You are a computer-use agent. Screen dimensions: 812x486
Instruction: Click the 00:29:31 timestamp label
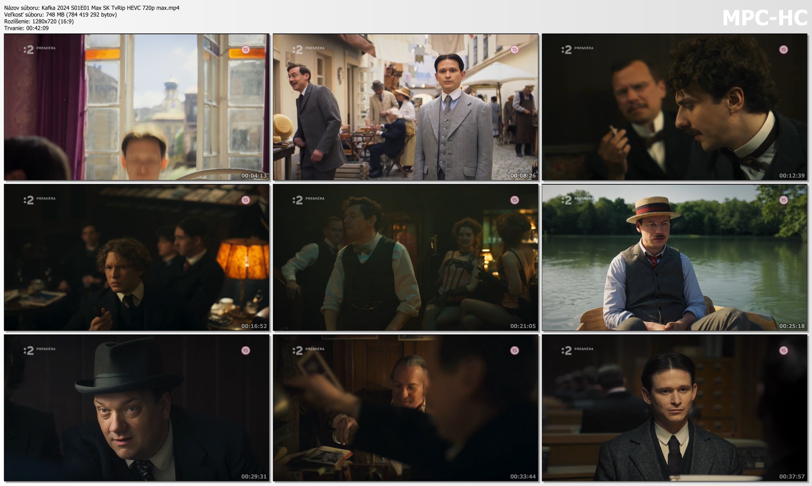click(x=254, y=476)
